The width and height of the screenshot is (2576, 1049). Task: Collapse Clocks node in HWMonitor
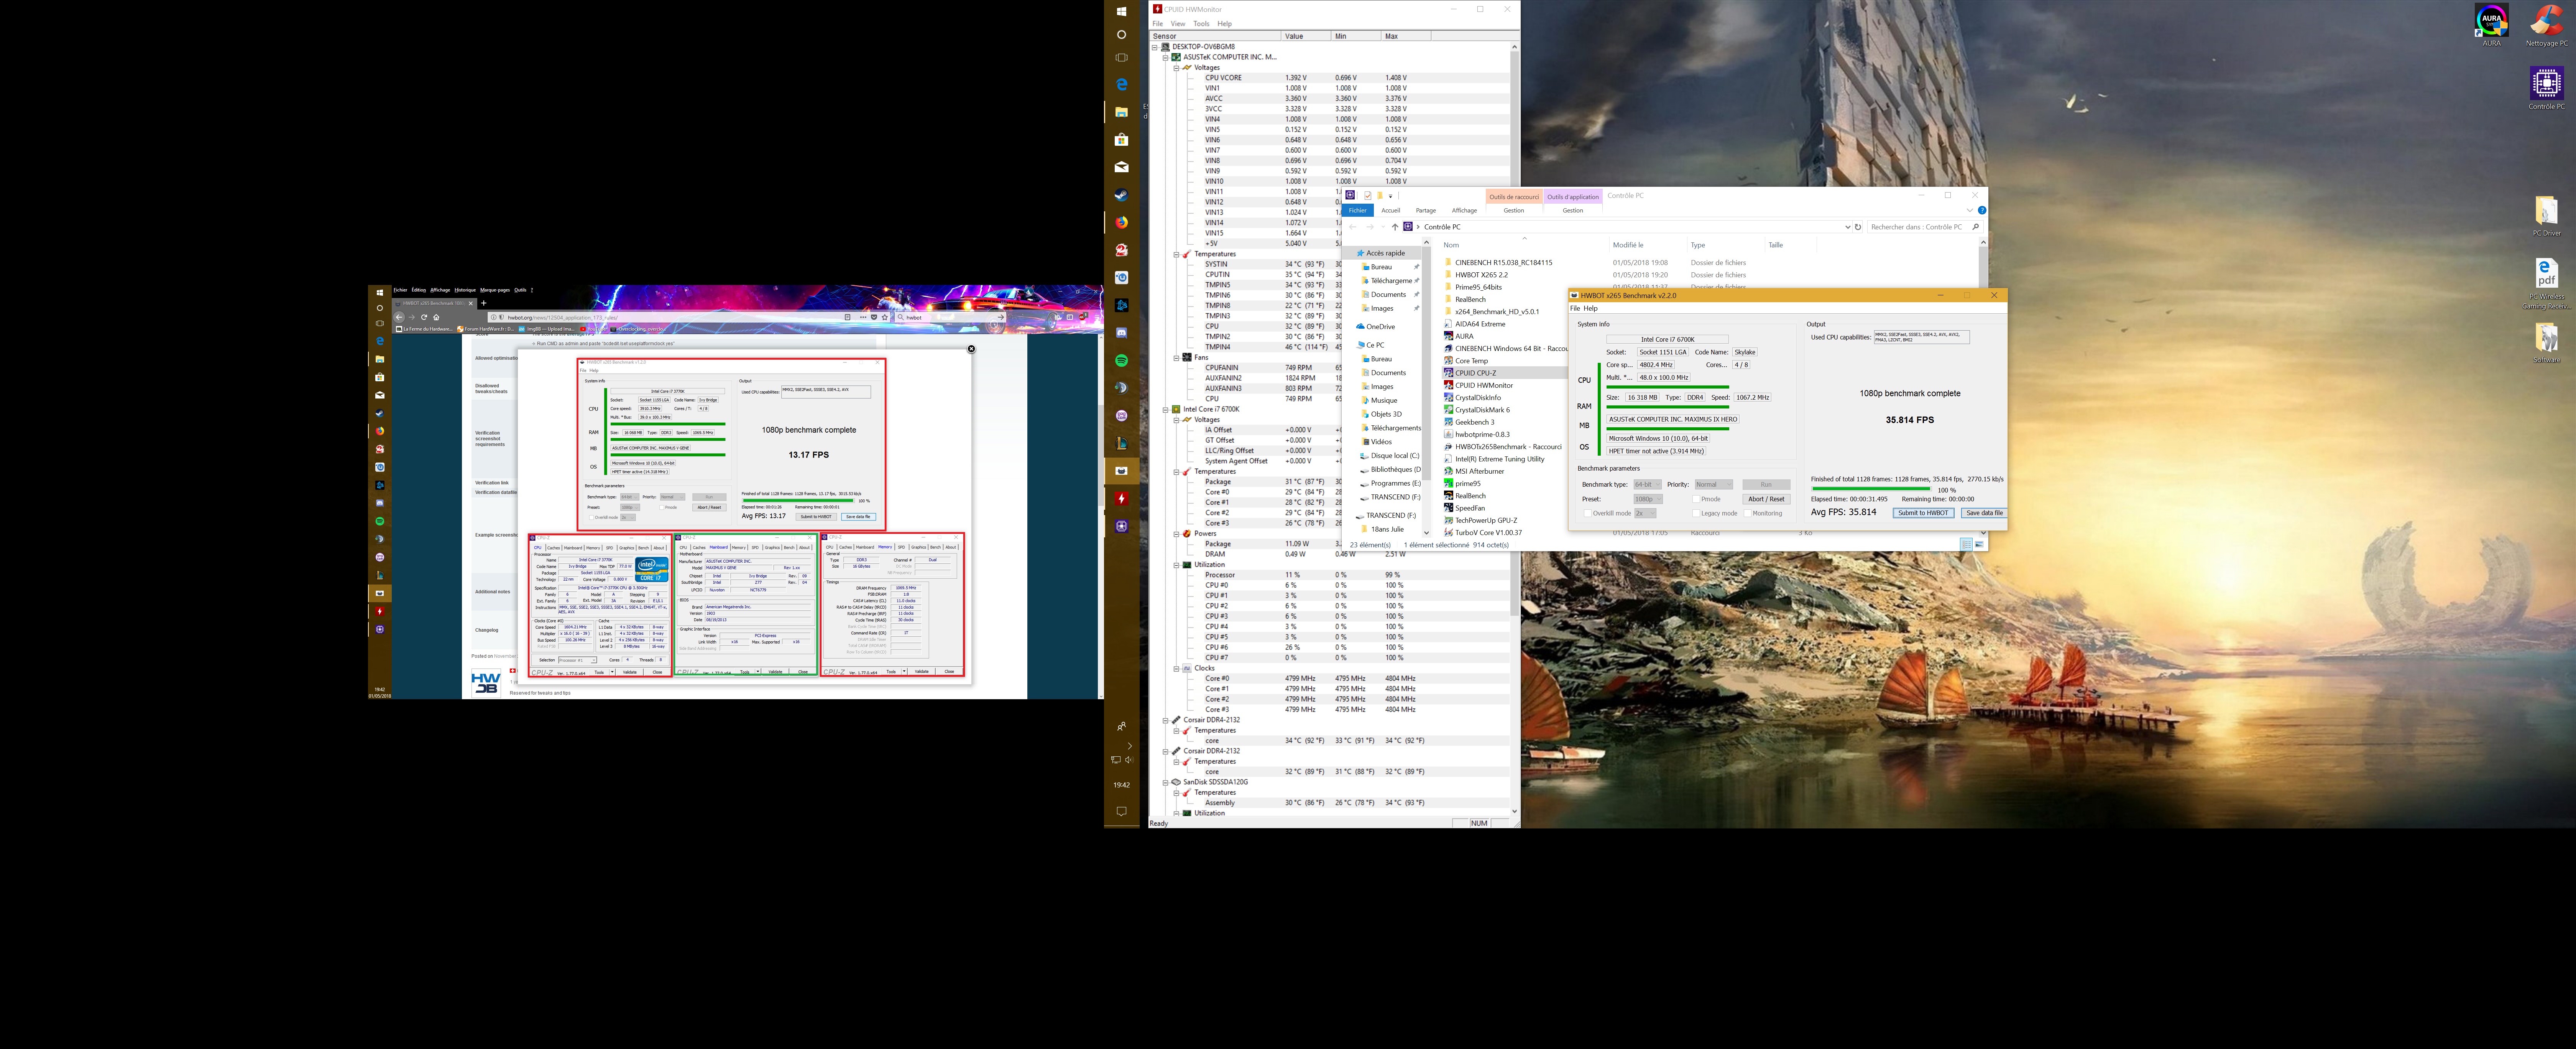click(1176, 668)
